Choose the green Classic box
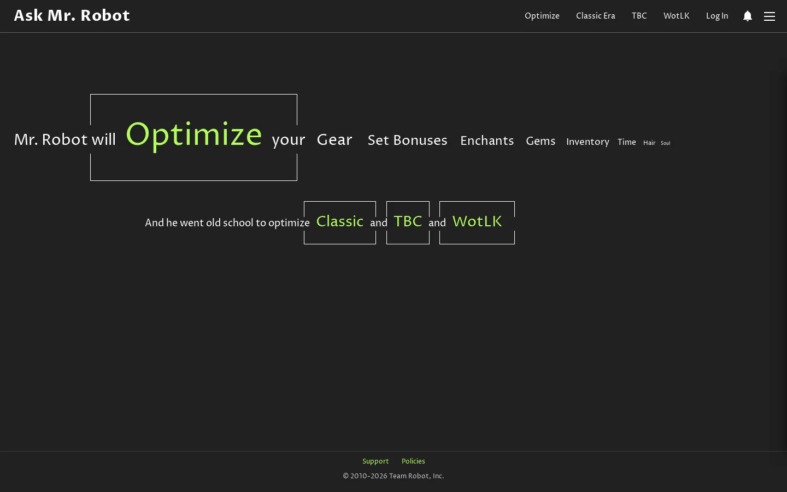The height and width of the screenshot is (492, 787). [x=340, y=222]
